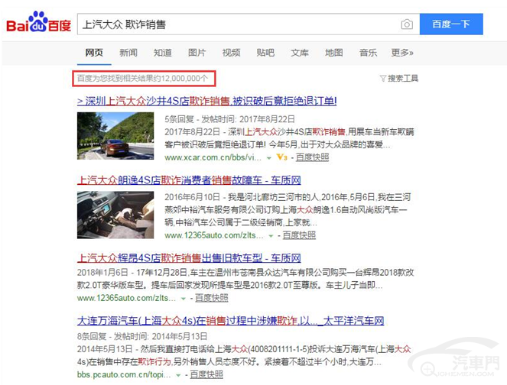Switch to the 音乐 tab

point(369,53)
